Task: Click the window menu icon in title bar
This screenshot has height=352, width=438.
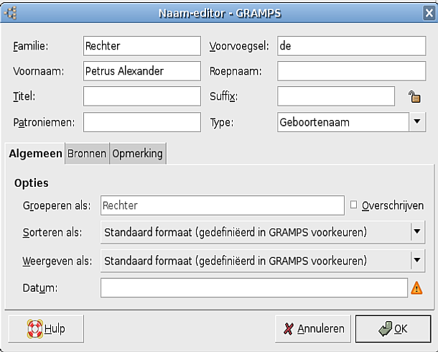Action: (x=11, y=11)
